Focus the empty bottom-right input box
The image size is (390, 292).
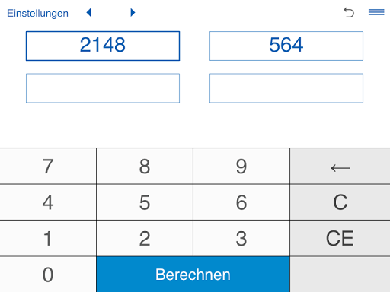286,88
